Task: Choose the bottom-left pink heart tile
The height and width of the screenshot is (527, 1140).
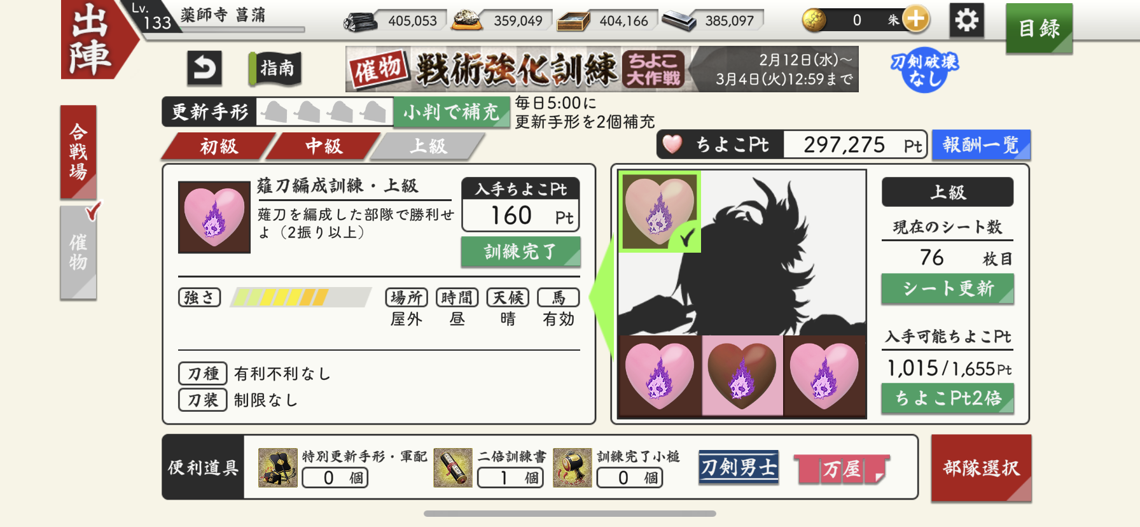Action: pos(660,376)
